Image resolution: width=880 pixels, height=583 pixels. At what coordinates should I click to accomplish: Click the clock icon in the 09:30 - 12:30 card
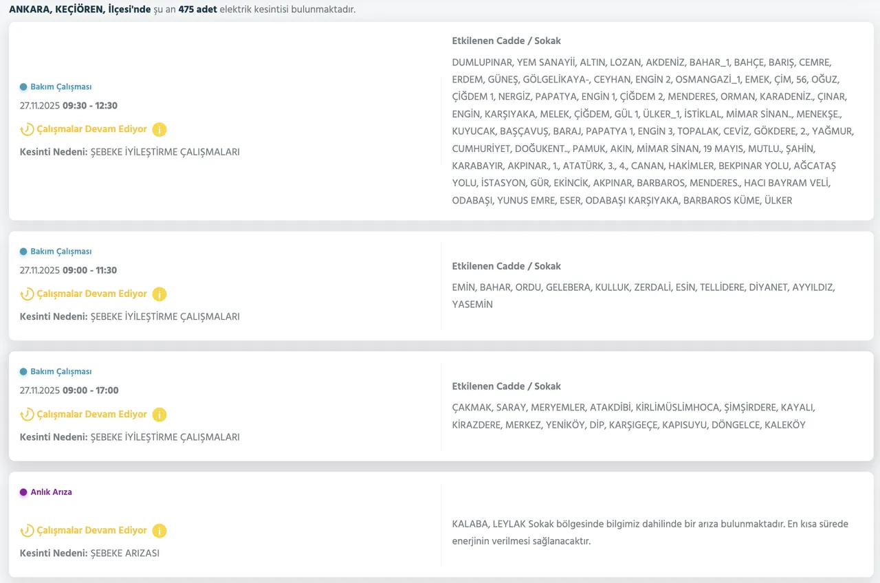coord(27,129)
